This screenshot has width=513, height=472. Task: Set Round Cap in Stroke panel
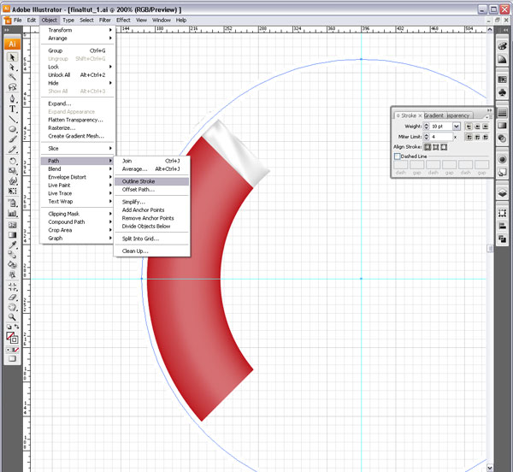477,127
